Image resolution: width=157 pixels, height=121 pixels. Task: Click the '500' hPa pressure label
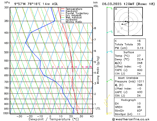[x=7, y=52]
